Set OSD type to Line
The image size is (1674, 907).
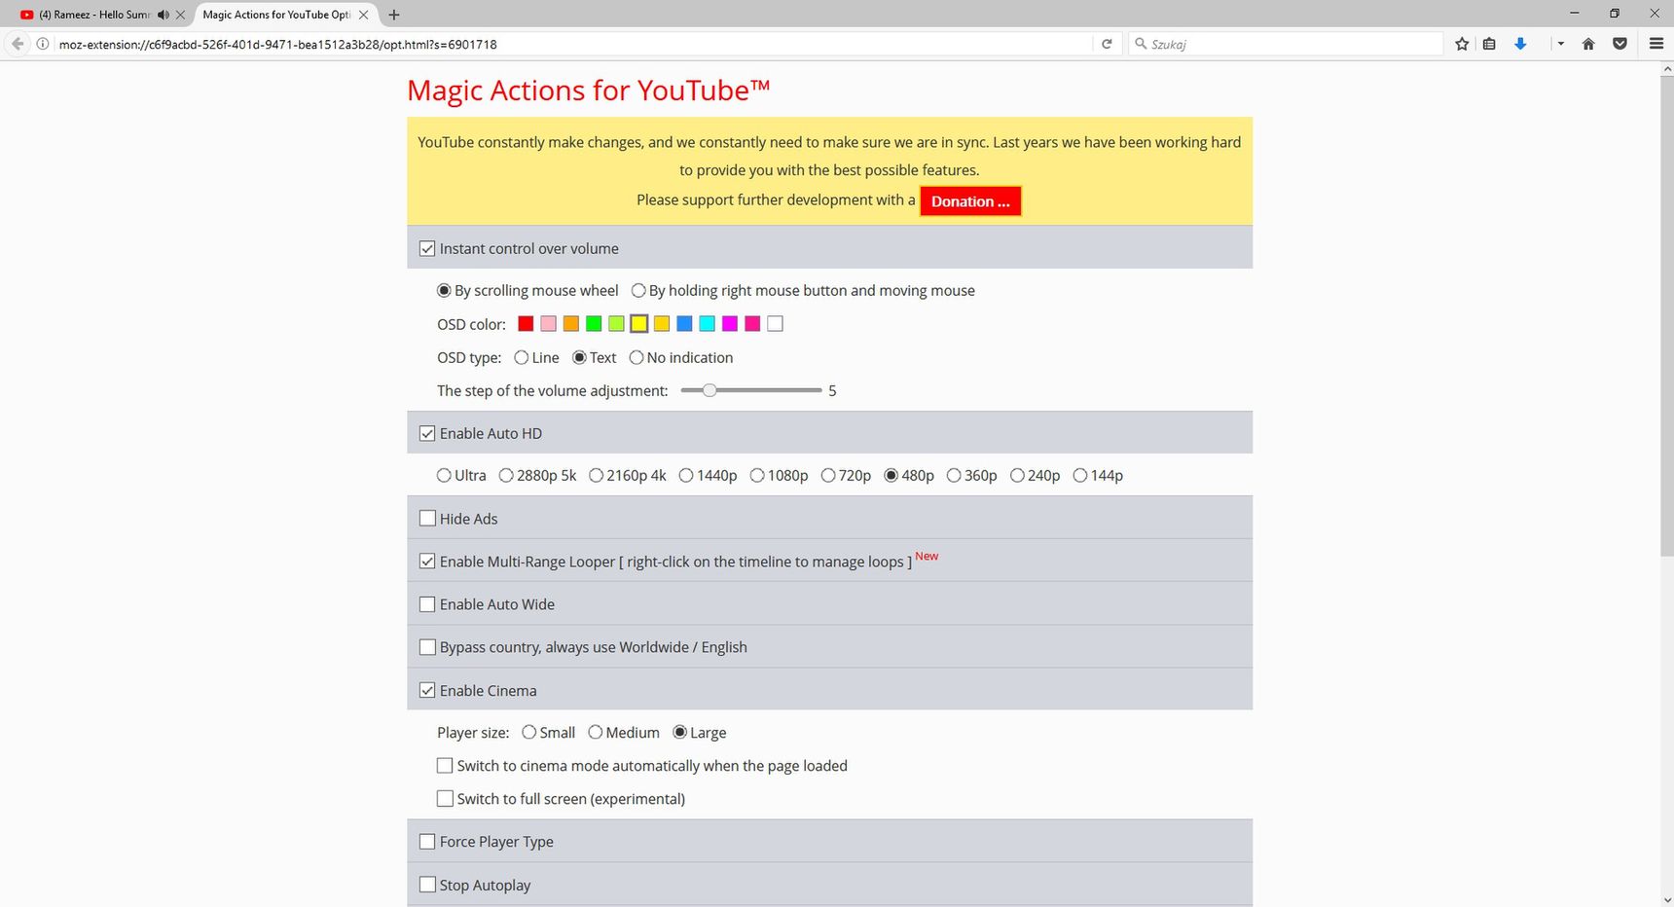click(522, 357)
